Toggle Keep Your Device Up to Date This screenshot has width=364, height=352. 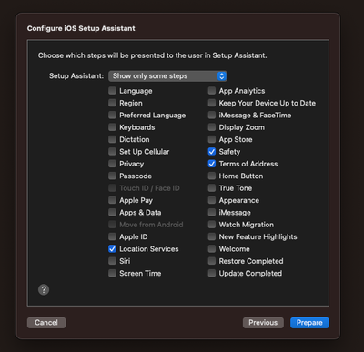(x=212, y=103)
